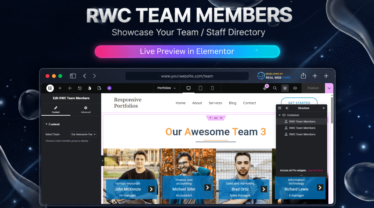Open What's New megaphone notifications
The height and width of the screenshot is (208, 374).
point(265,88)
